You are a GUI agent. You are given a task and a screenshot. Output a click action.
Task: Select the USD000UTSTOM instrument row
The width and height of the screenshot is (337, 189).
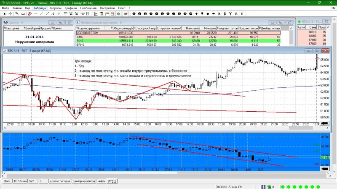click(178, 33)
